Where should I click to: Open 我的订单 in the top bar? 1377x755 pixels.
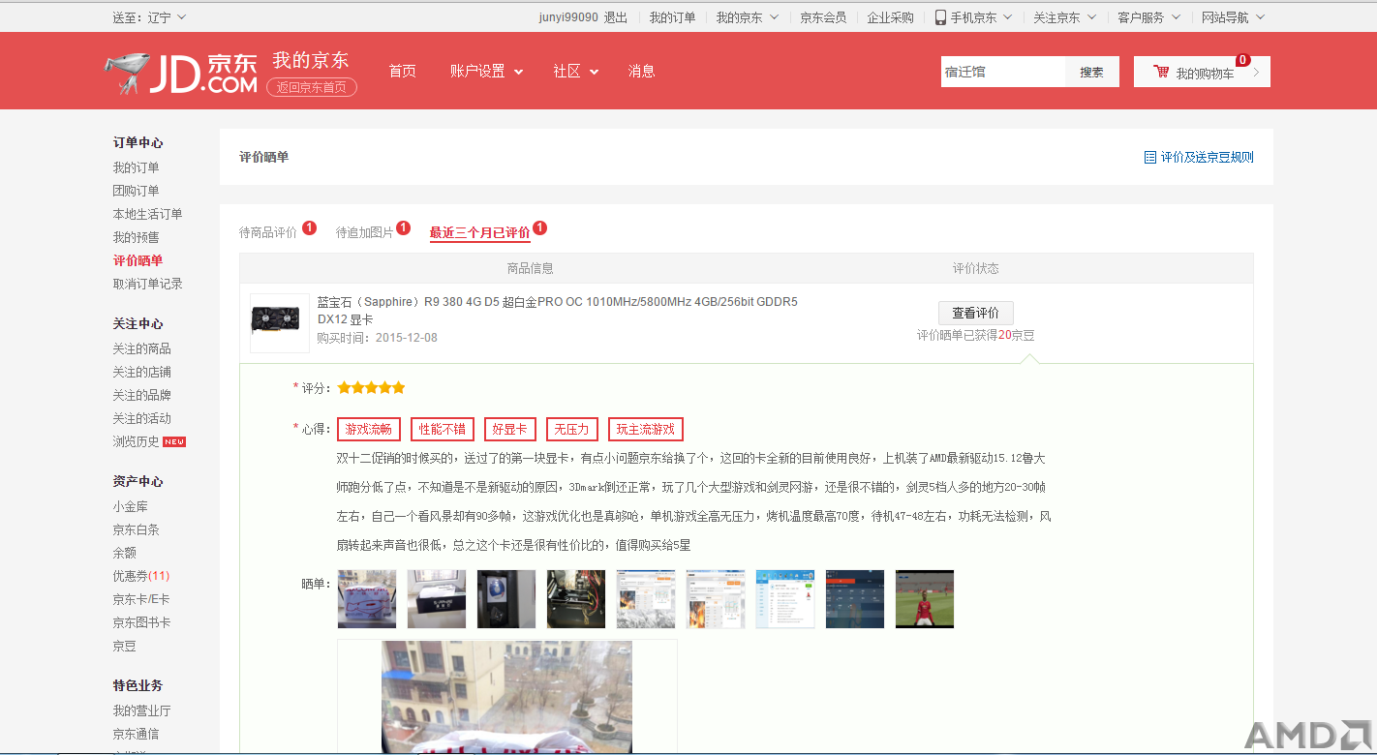[672, 17]
